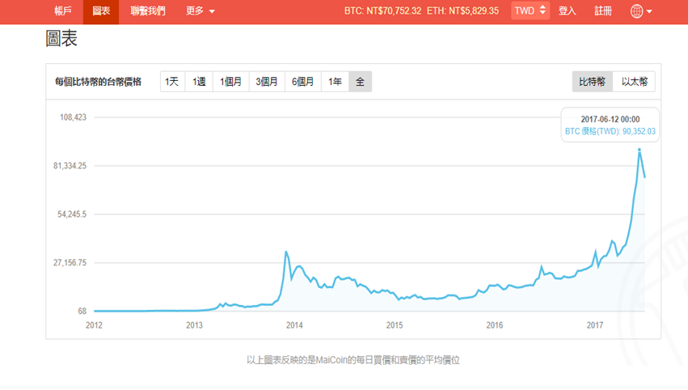Viewport: 688px width, 390px height.
Task: Click the tooltip BTC 價格 value 90,352.03
Action: pyautogui.click(x=610, y=131)
